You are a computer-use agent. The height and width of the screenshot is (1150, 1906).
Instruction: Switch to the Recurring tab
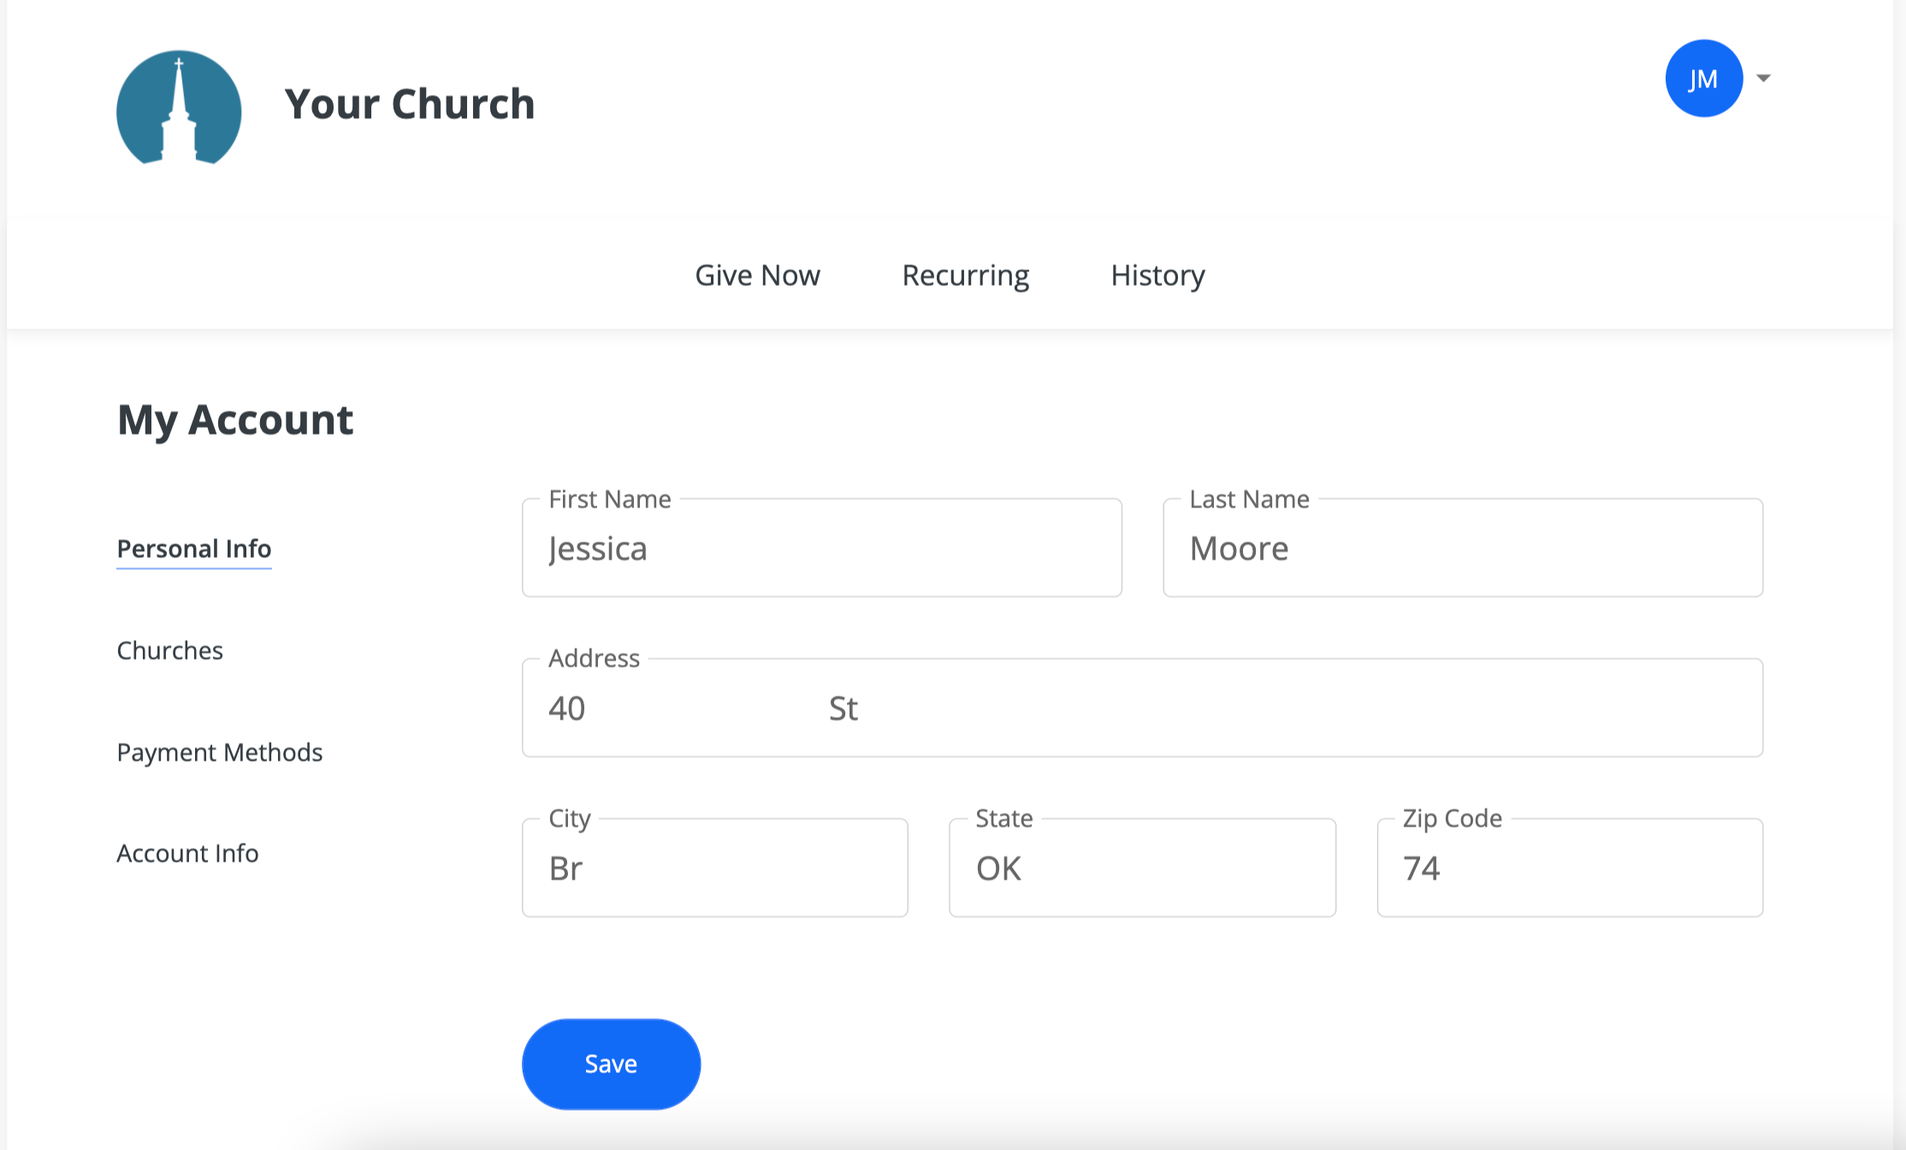pos(965,276)
